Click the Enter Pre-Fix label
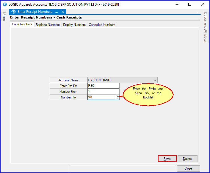Viewport: 210px width, 173px height. pos(68,86)
